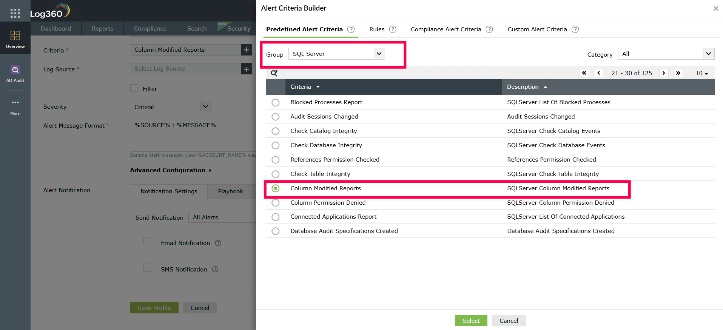
Task: Open the Security menu tab
Action: point(237,29)
